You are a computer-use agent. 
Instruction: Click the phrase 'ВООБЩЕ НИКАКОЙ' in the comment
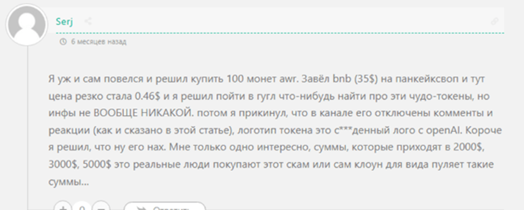coord(143,113)
